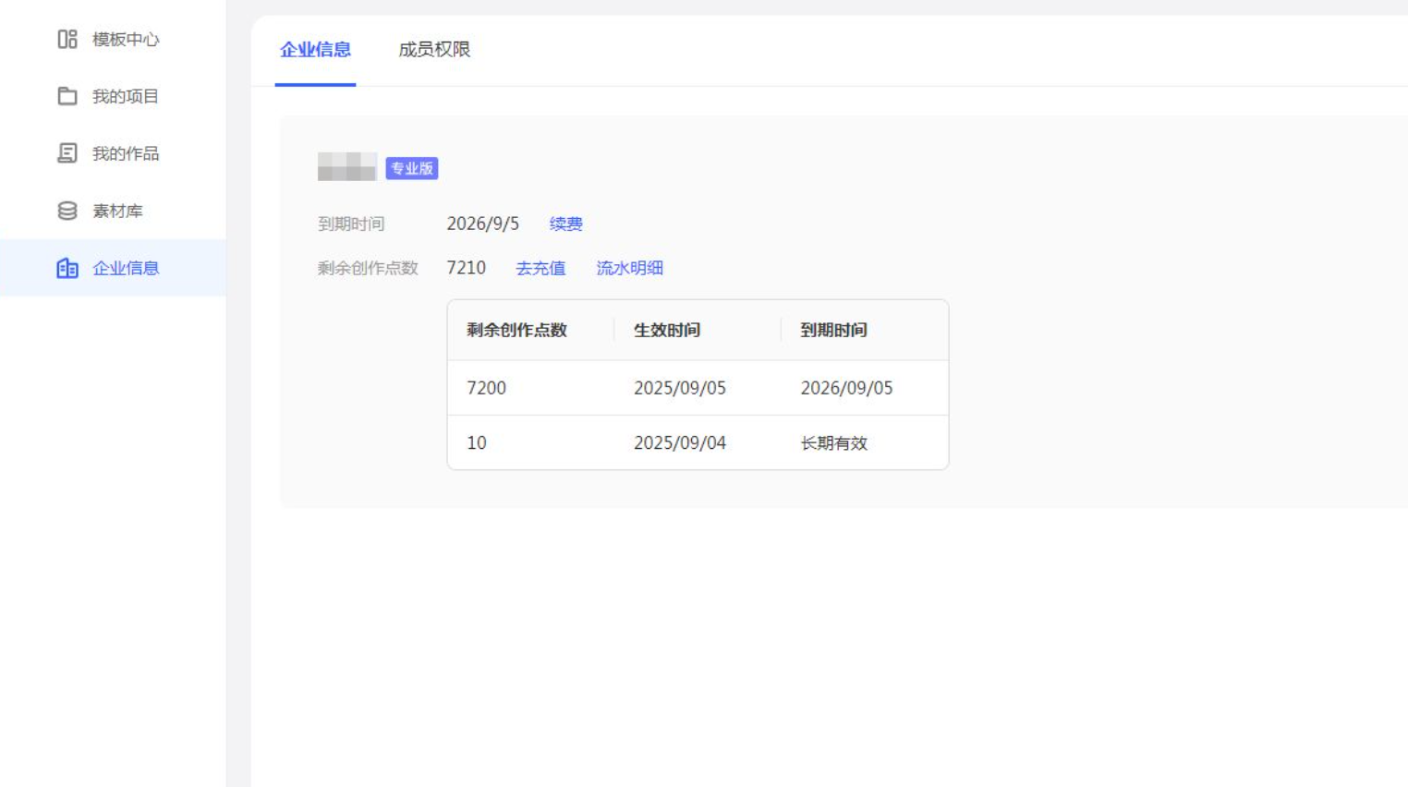Screen dimensions: 1408x787
Task: Click the Template Center (模板中心) sidebar icon
Action: pos(67,39)
